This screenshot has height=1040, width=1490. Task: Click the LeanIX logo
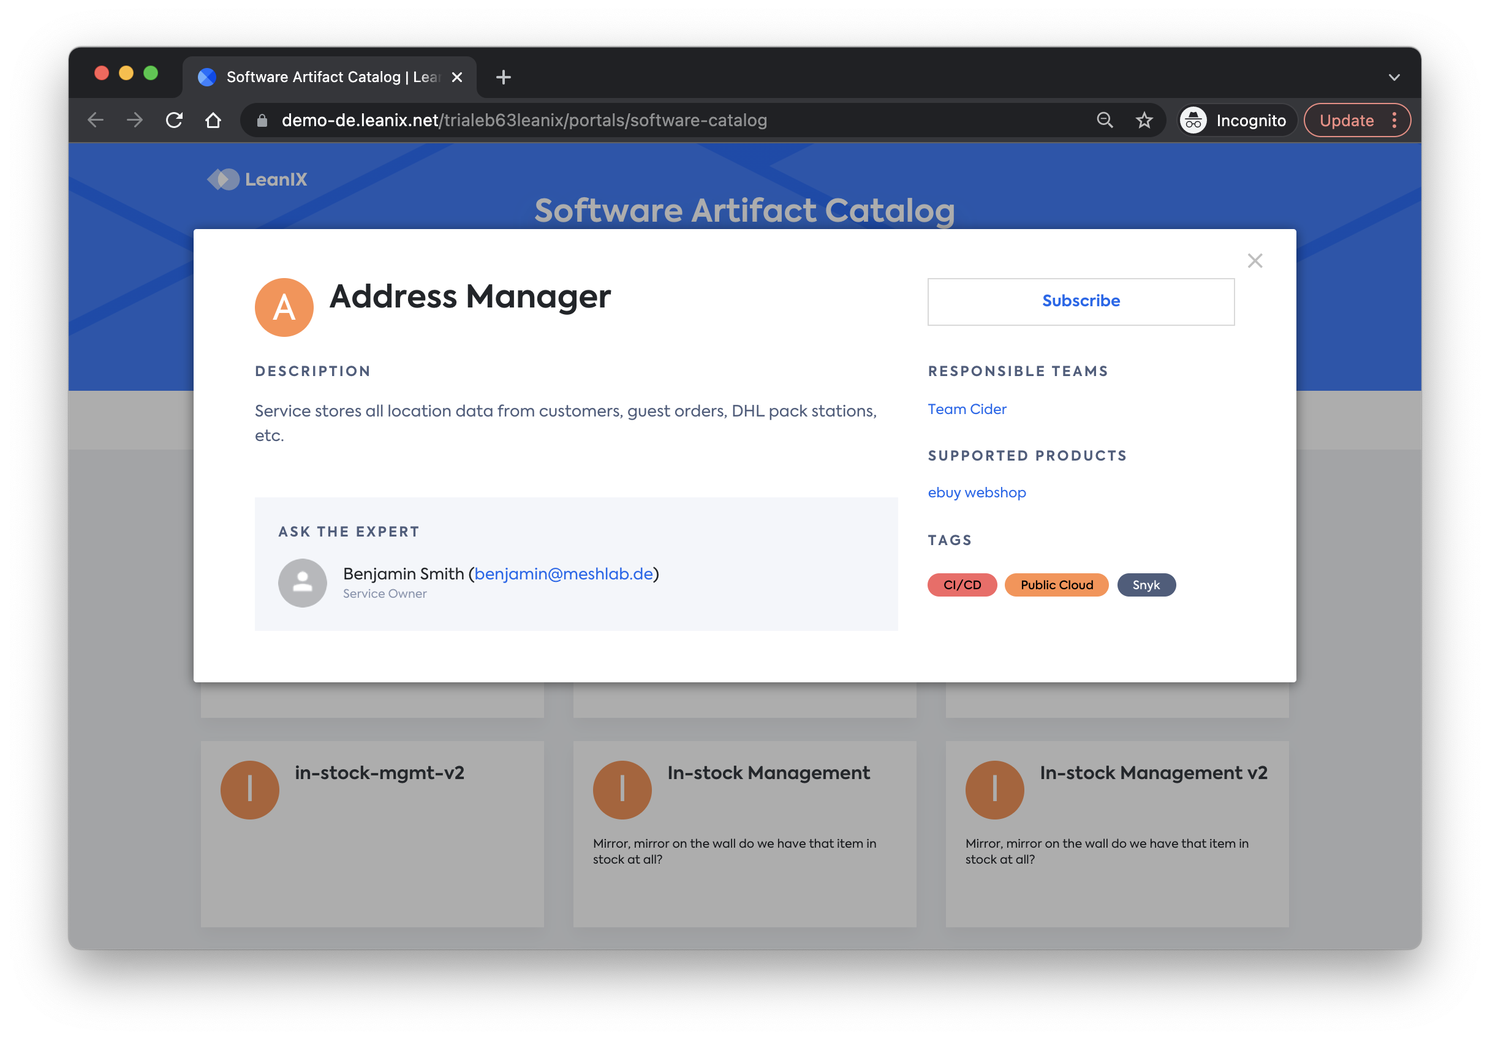pyautogui.click(x=258, y=179)
